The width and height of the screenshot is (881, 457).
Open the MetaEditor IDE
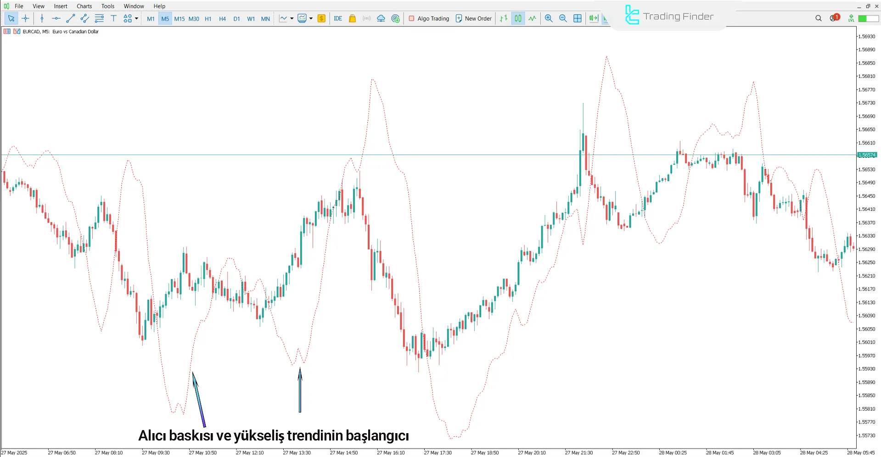pyautogui.click(x=338, y=18)
